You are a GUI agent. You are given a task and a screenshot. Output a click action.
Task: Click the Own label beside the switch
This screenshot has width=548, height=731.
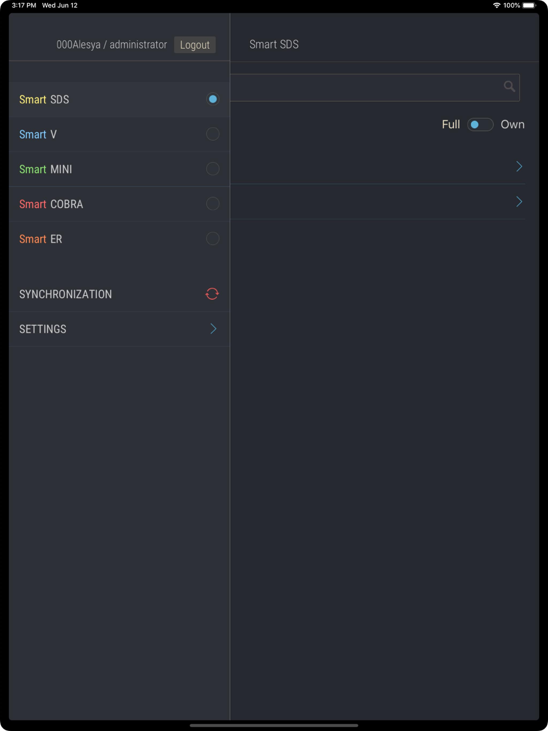[x=512, y=124]
